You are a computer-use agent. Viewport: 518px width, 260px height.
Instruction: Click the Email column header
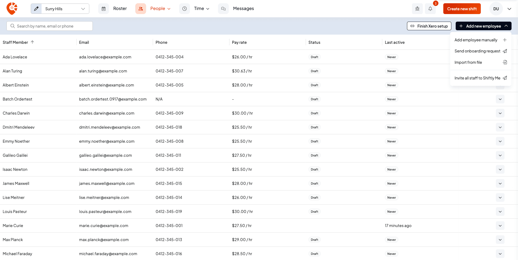pos(84,42)
